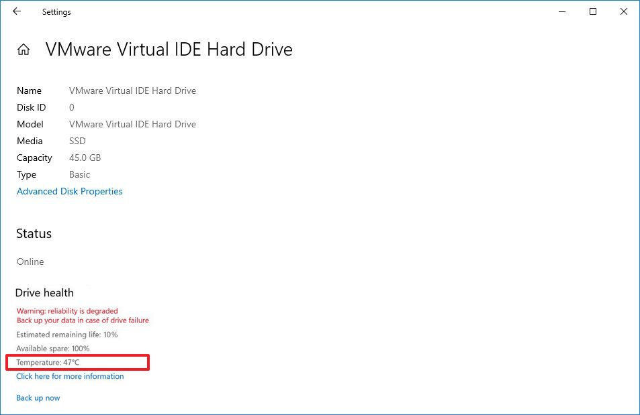Start backup with Back up now
This screenshot has height=415, width=640.
click(x=38, y=398)
